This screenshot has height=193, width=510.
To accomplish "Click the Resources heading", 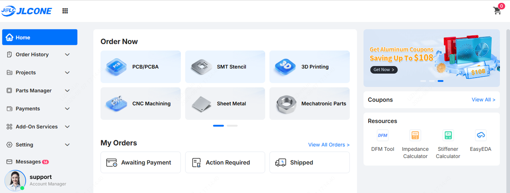I will (x=382, y=121).
